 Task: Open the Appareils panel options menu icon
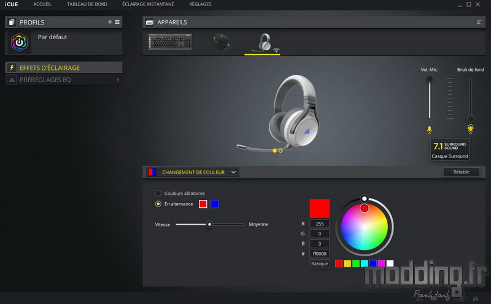click(x=479, y=22)
